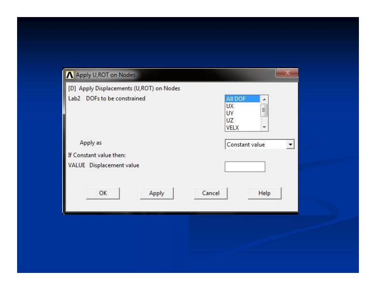Expand the Constant value dropdown arrow
This screenshot has height=290, width=376.
(291, 145)
